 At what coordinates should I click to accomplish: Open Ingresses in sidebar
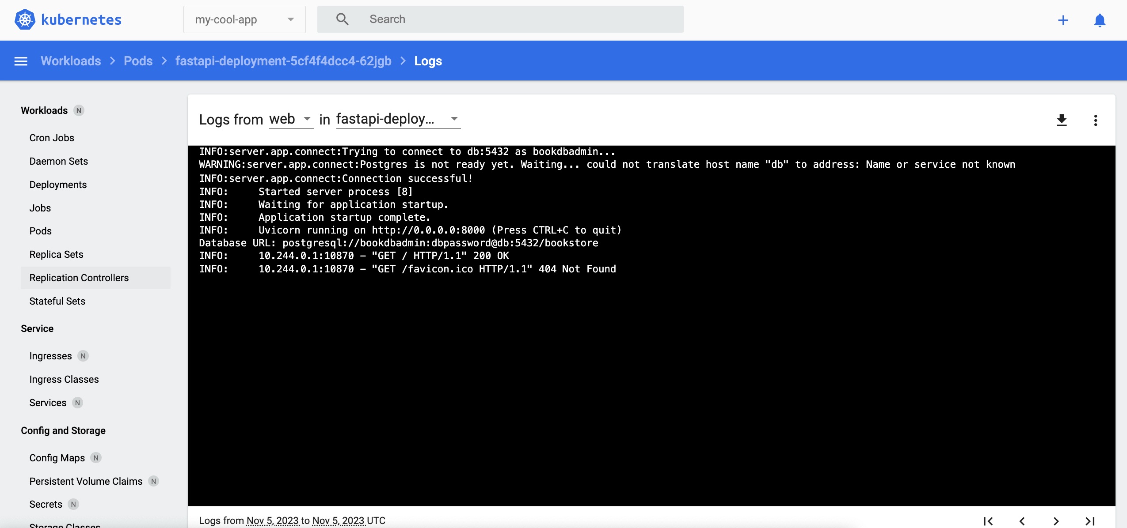click(x=50, y=356)
